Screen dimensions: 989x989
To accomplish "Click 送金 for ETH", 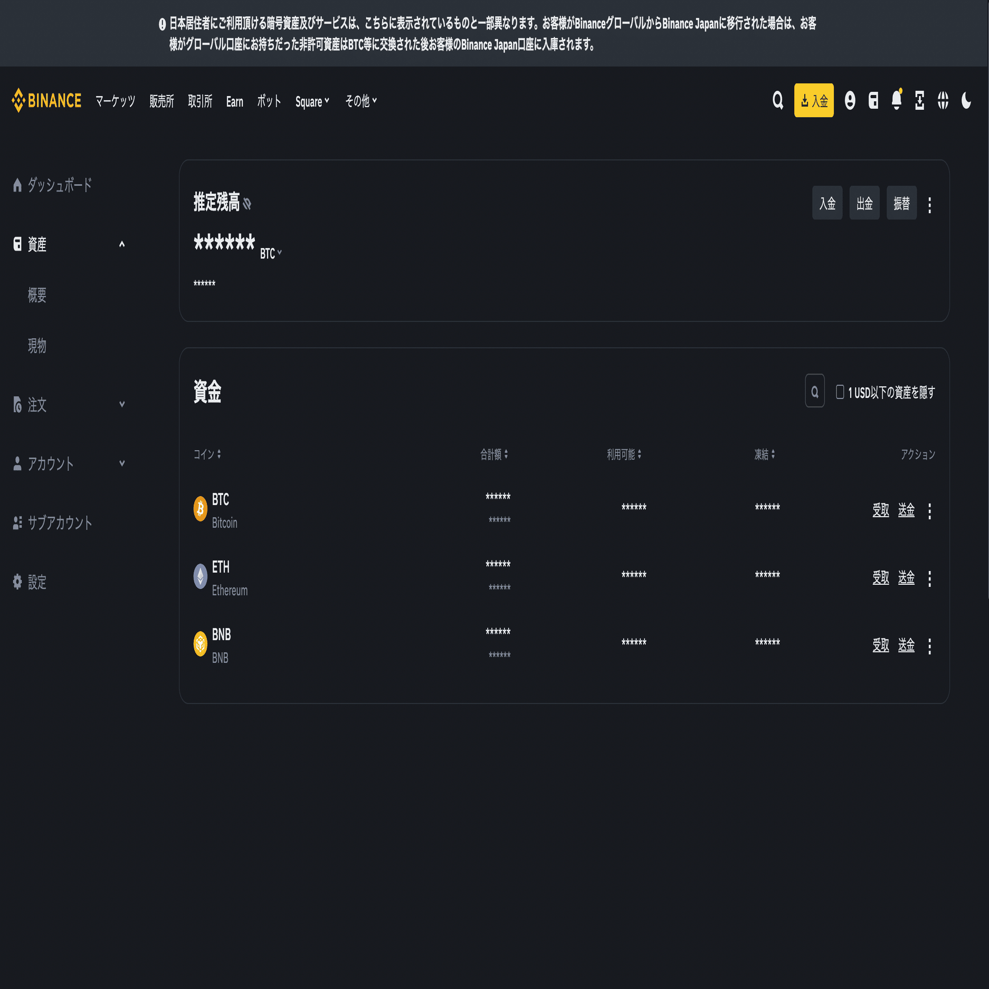I will 906,577.
